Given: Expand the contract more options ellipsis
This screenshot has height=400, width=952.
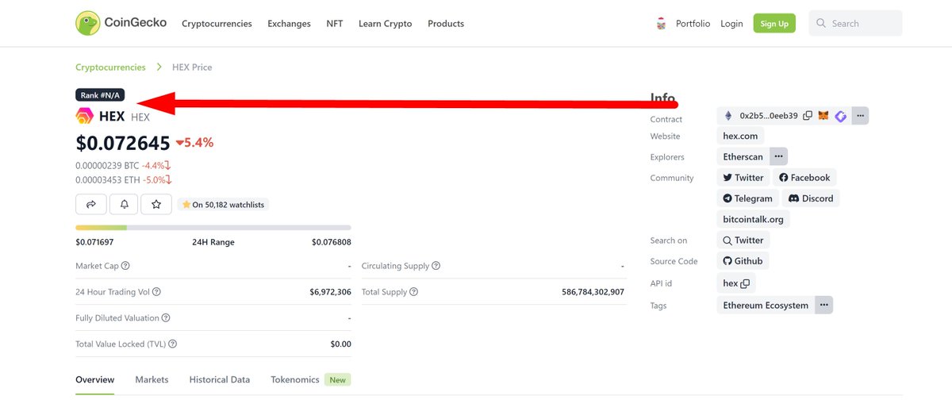Looking at the screenshot, I should click(x=860, y=116).
